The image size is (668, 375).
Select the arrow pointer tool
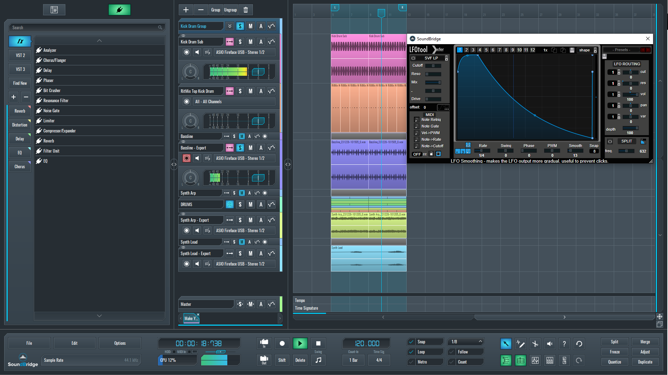pyautogui.click(x=506, y=344)
